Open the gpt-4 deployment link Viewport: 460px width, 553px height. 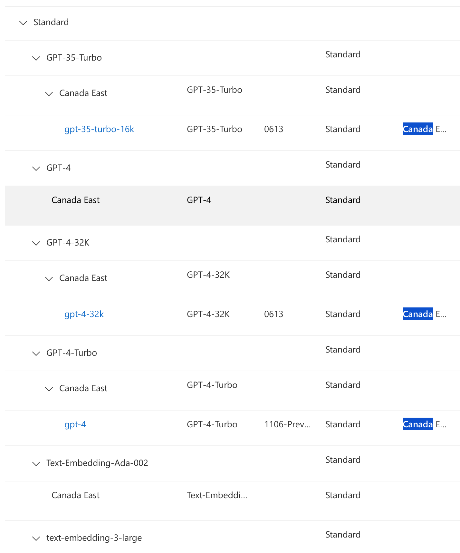point(75,424)
